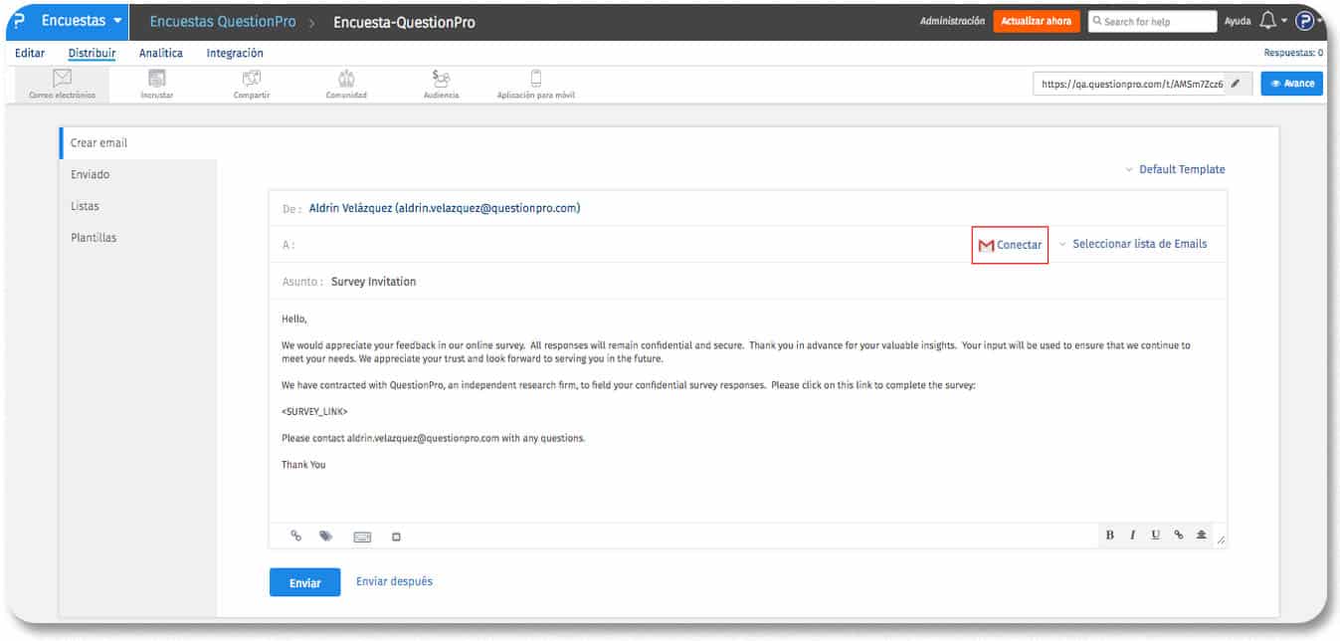Apply bold formatting with B icon

point(1110,535)
